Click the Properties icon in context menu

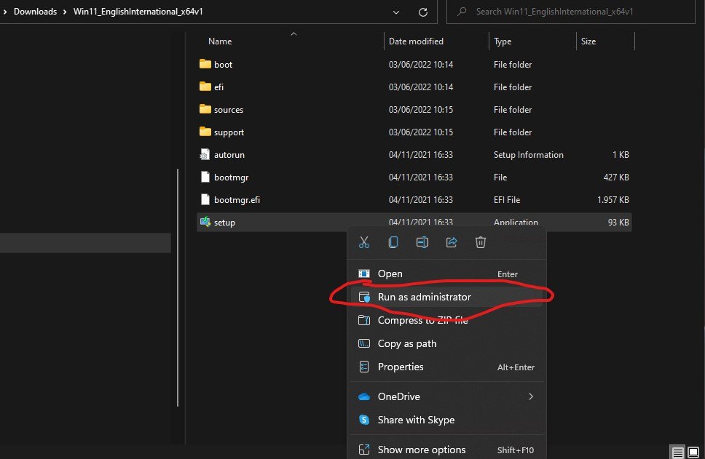click(x=363, y=367)
